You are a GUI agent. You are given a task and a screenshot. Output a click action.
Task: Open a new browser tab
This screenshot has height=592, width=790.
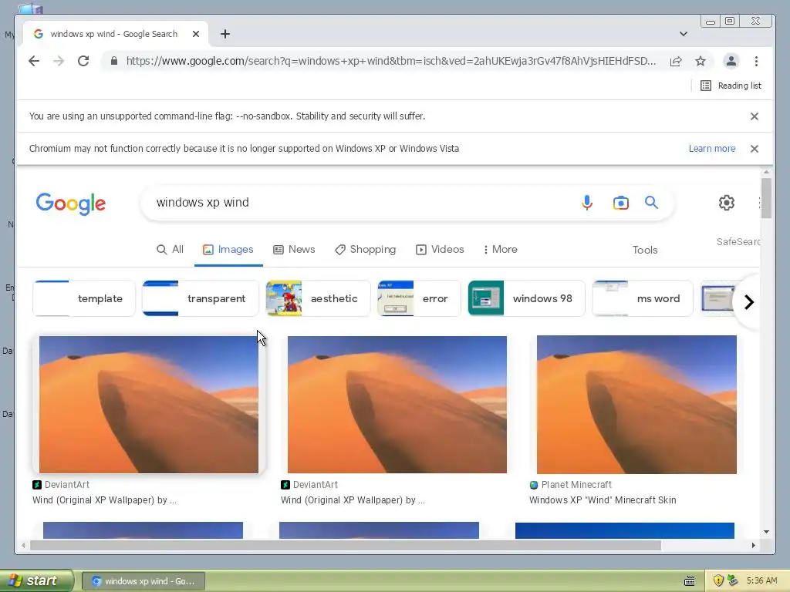click(x=225, y=34)
